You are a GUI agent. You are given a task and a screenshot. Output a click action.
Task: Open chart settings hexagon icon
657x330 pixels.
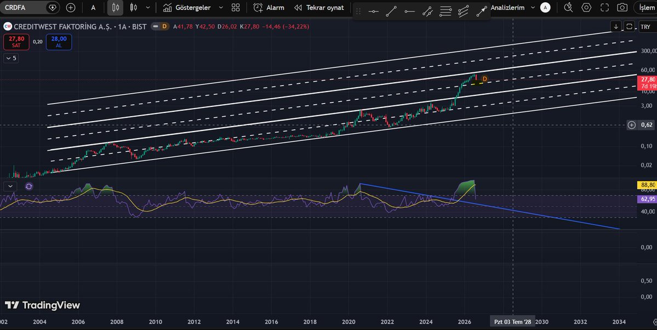tap(586, 8)
